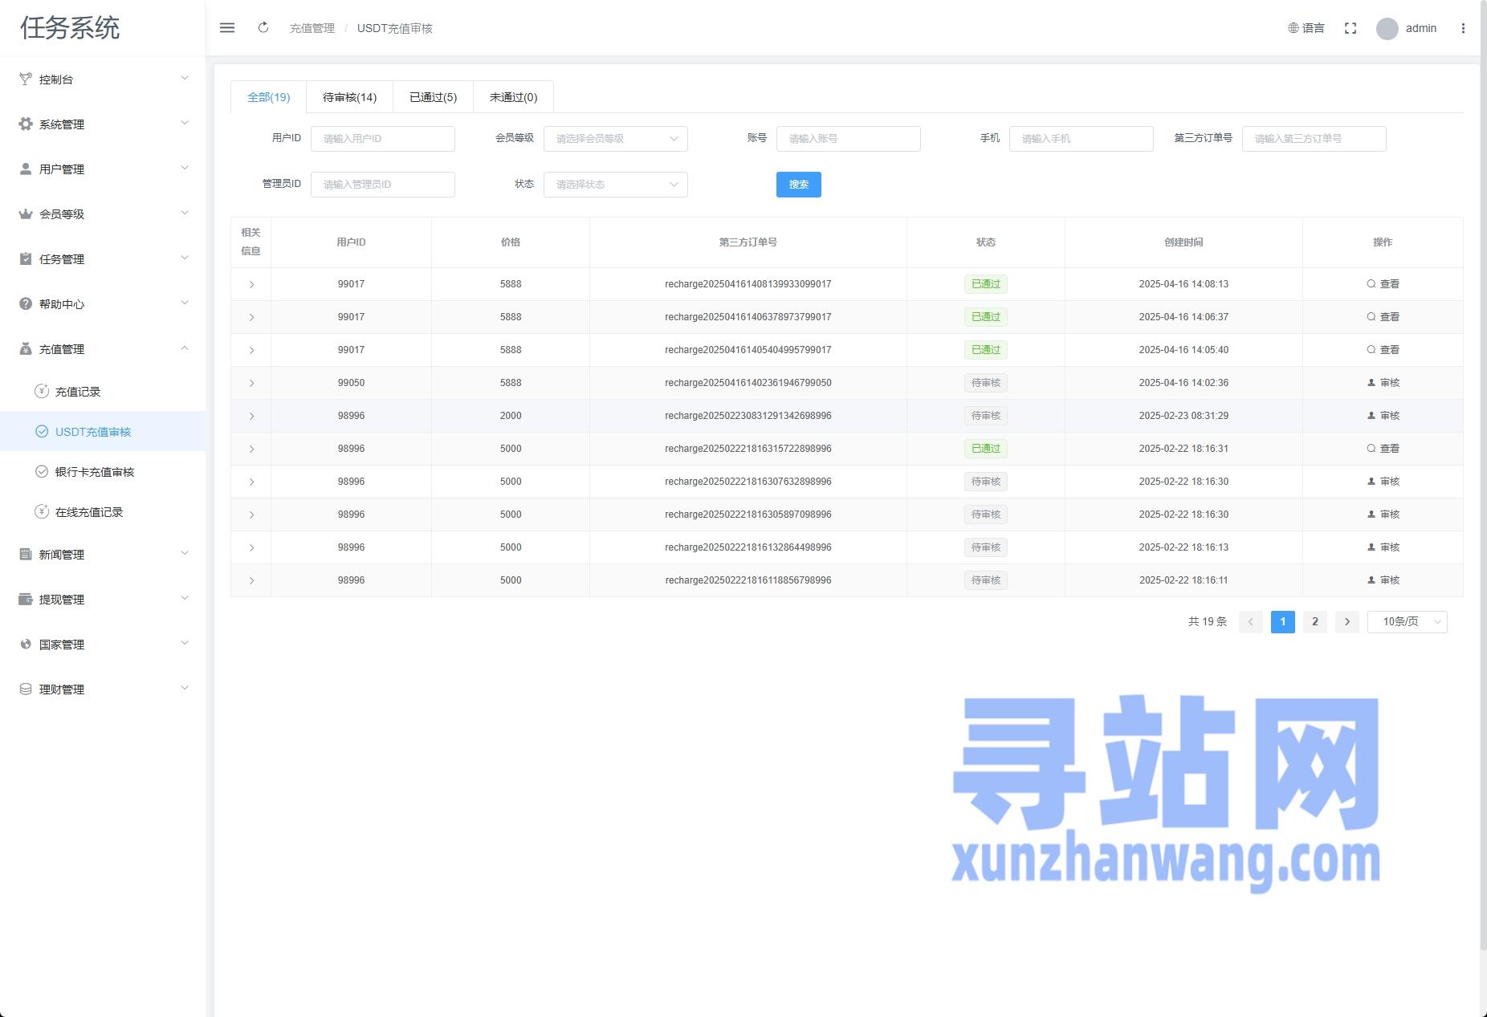Click 审核 for the 18:16:11 row
The width and height of the screenshot is (1487, 1017).
1383,580
